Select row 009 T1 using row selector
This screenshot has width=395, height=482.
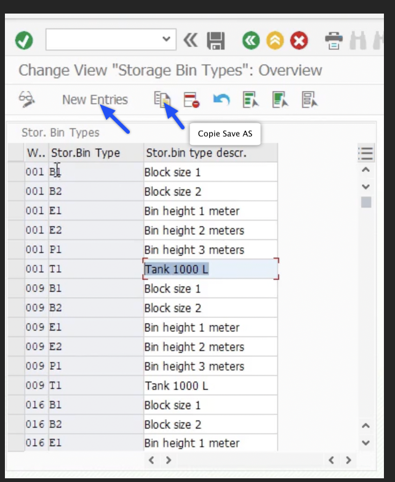(x=16, y=386)
